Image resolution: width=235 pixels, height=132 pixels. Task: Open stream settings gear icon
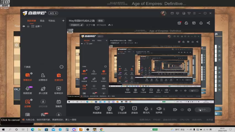[189, 110]
